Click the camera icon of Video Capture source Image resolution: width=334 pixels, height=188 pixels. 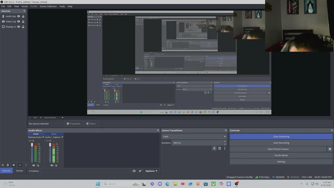click(3, 21)
